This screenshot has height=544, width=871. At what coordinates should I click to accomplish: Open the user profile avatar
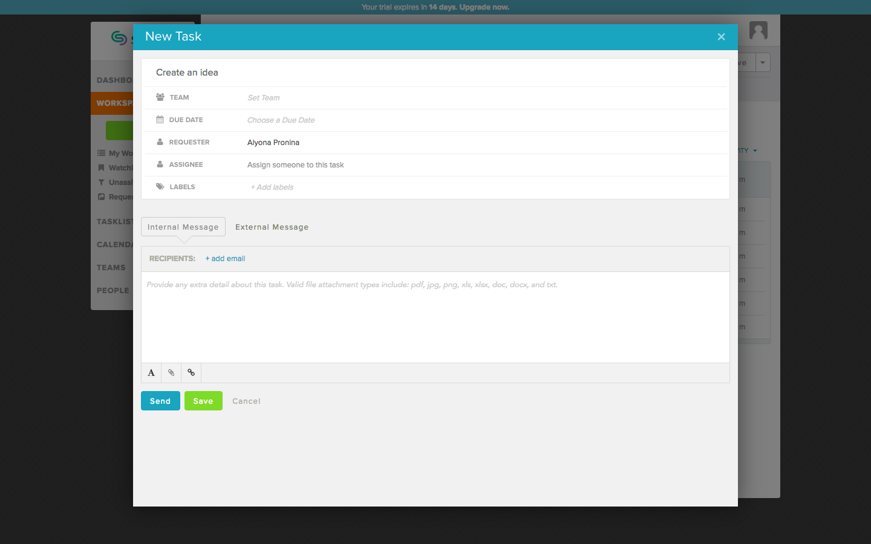[x=758, y=30]
